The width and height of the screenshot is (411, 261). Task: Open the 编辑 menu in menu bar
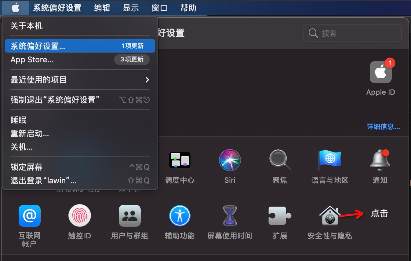(x=102, y=8)
